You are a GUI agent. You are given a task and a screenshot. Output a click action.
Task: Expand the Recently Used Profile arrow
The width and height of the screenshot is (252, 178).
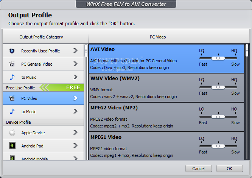pos(75,51)
